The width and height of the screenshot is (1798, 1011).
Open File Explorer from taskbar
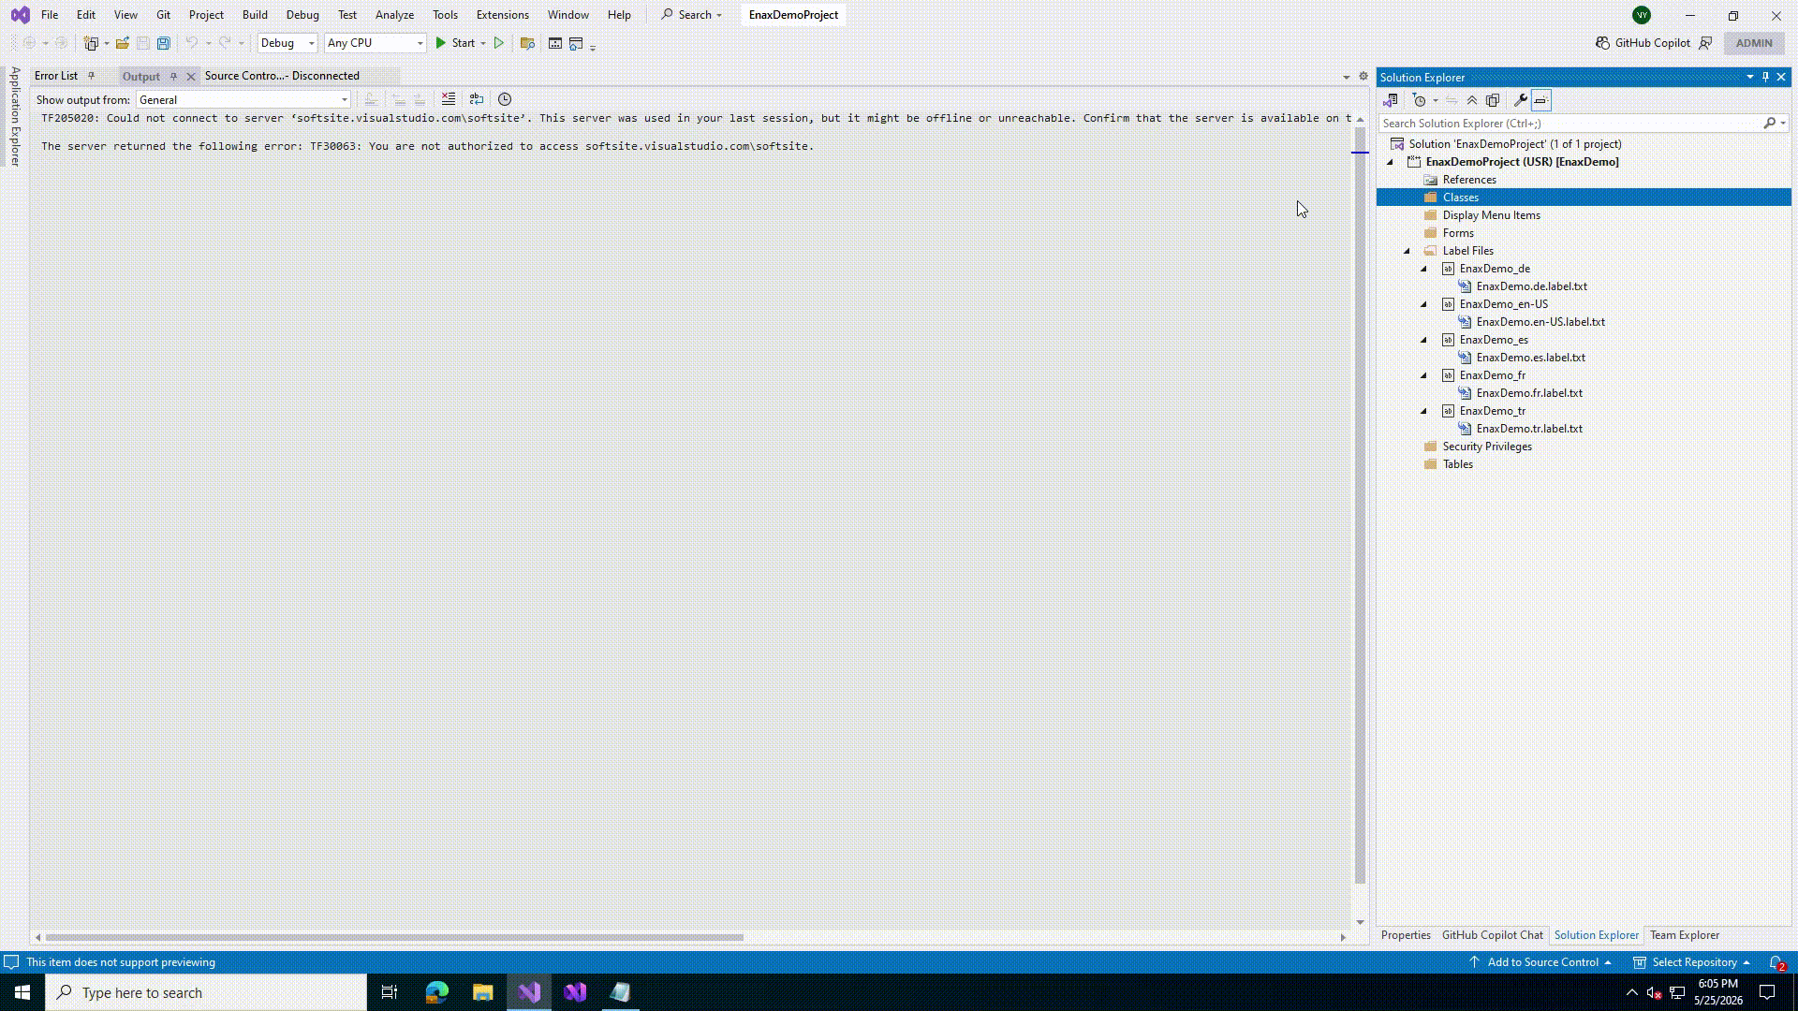coord(483,992)
